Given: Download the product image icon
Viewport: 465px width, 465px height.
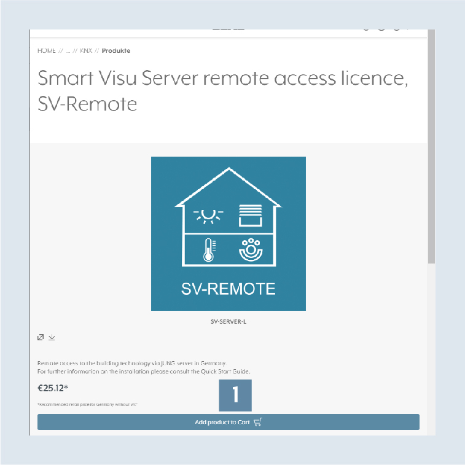Looking at the screenshot, I should [52, 337].
